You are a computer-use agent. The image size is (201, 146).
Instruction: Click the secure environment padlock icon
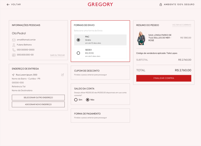pyautogui.click(x=161, y=5)
